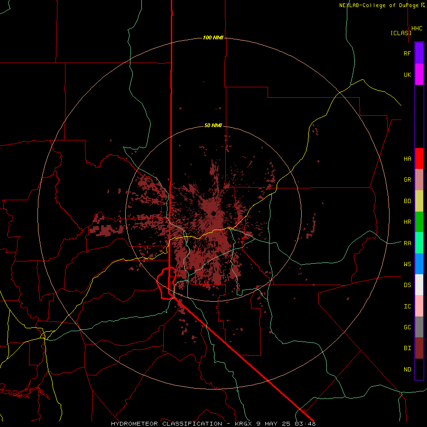Click the DS white legend swatch
The image size is (427, 427).
(x=419, y=285)
